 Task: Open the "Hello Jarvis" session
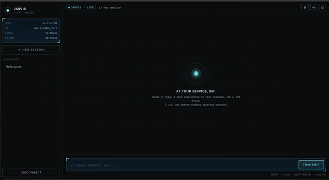tap(14, 66)
